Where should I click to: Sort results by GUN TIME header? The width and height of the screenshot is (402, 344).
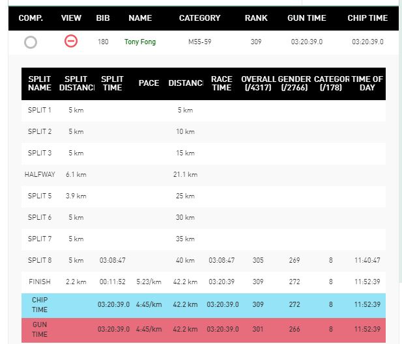click(x=307, y=18)
